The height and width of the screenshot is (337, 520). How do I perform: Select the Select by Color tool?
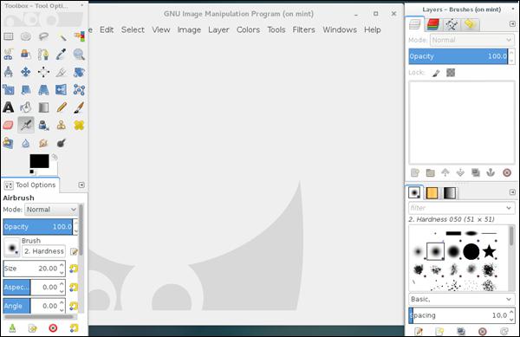pos(79,36)
